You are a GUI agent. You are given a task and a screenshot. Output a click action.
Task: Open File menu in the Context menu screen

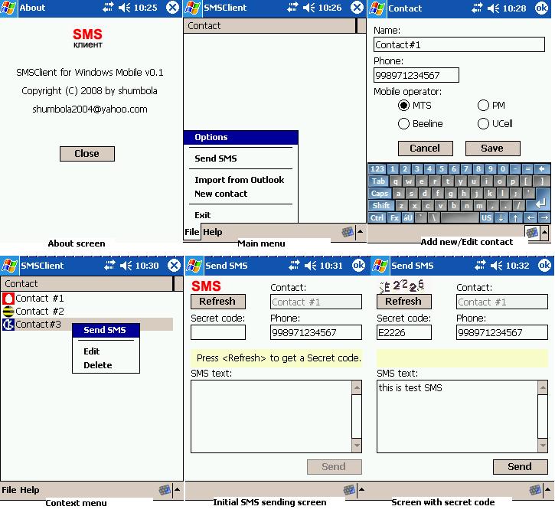(x=9, y=490)
